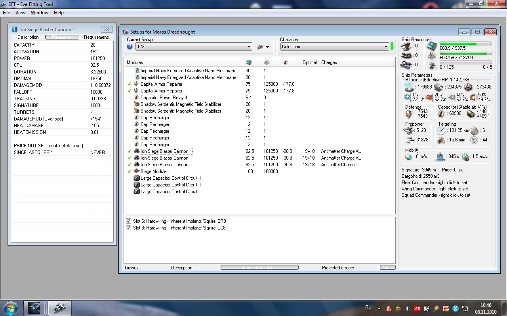
Task: Click the powergrid usage bar 653759 / 718750
Action: [465, 53]
